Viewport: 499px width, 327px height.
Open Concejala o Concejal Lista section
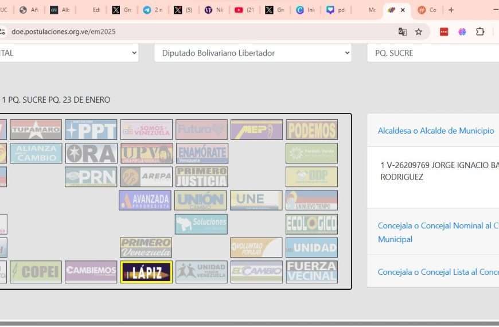click(x=438, y=272)
